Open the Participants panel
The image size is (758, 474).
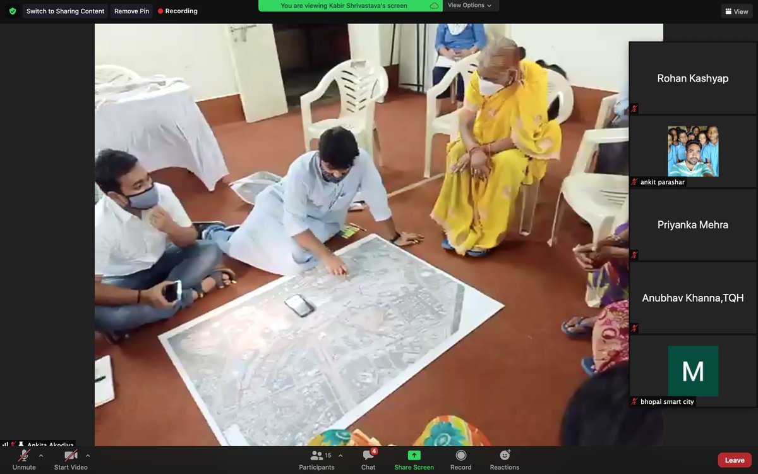pos(317,459)
